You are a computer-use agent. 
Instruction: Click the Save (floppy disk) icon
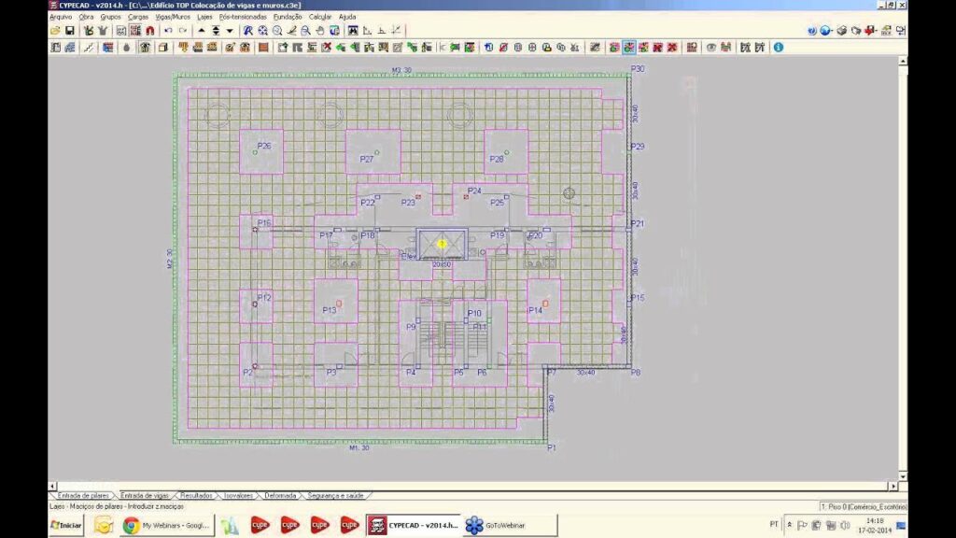click(x=70, y=31)
